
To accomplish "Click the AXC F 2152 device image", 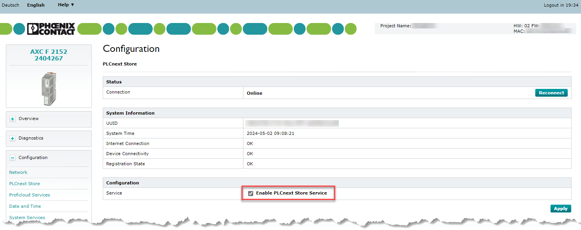I will (49, 88).
